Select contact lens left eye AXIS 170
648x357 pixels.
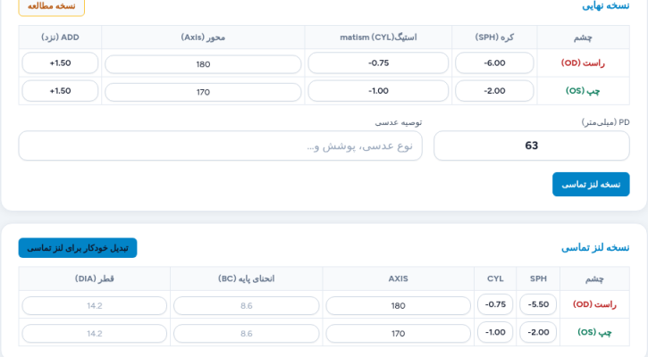click(398, 334)
